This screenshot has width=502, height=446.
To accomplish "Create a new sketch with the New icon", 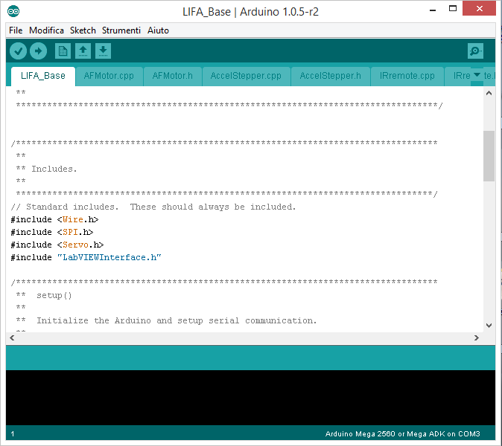I will [x=63, y=51].
